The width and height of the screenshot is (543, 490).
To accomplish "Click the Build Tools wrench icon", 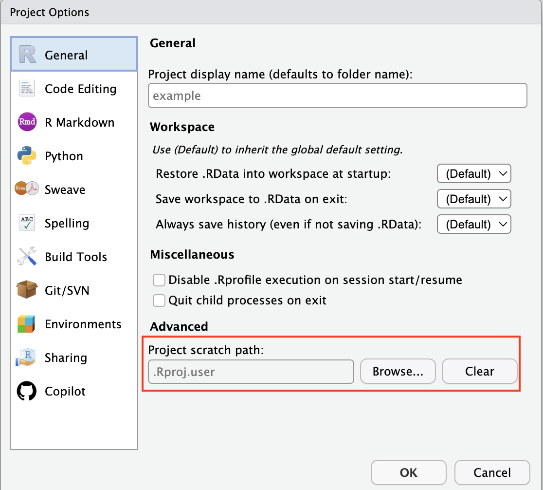I will [x=27, y=256].
